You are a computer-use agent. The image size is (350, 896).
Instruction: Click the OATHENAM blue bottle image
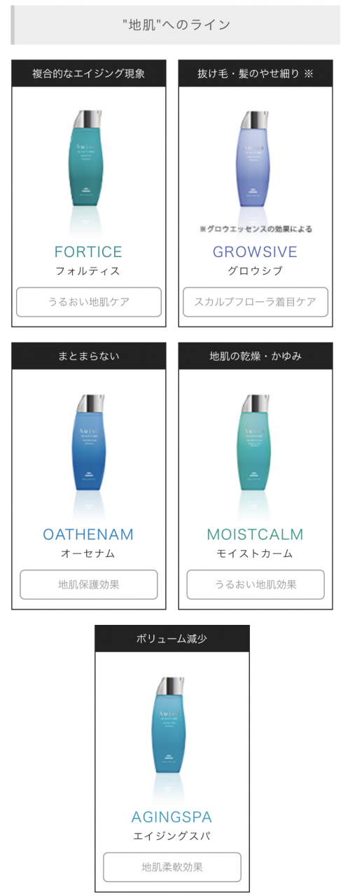(x=89, y=442)
